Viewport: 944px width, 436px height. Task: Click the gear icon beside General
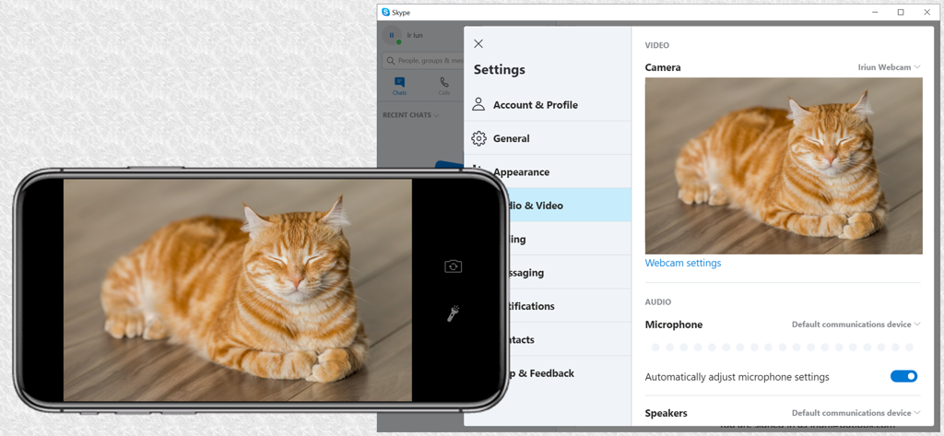[478, 138]
